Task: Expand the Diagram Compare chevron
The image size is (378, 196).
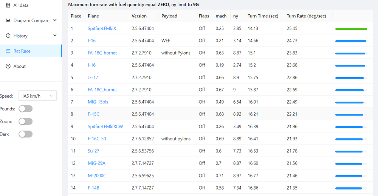Action: (x=55, y=20)
